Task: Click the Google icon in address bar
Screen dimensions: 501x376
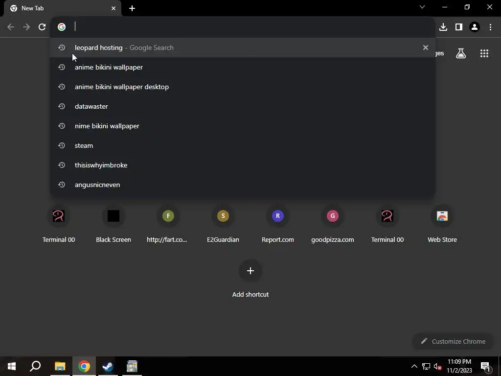Action: (62, 27)
